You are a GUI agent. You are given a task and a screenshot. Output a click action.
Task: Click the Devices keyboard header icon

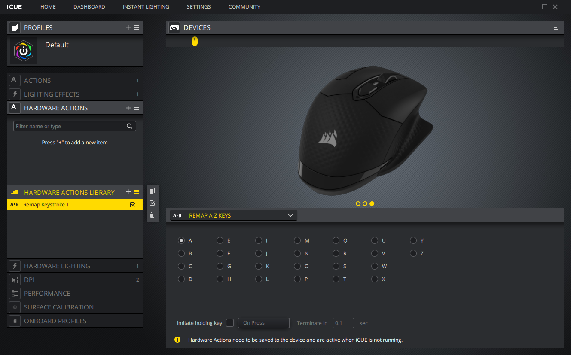[174, 27]
